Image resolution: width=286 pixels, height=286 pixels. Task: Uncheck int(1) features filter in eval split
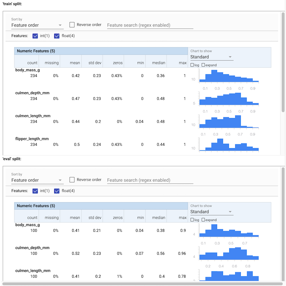[x=35, y=191]
